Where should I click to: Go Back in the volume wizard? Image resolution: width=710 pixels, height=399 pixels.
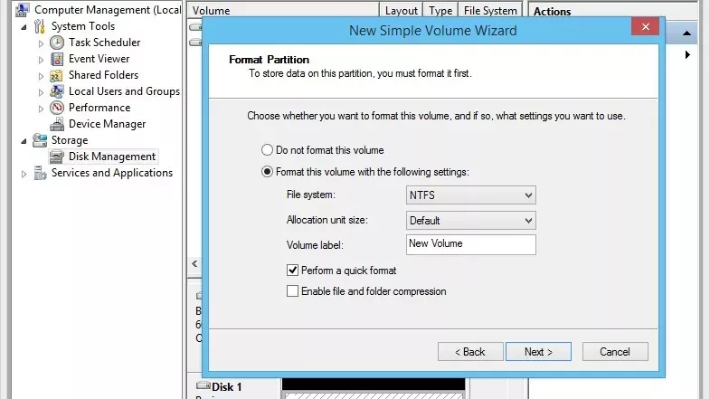(470, 351)
